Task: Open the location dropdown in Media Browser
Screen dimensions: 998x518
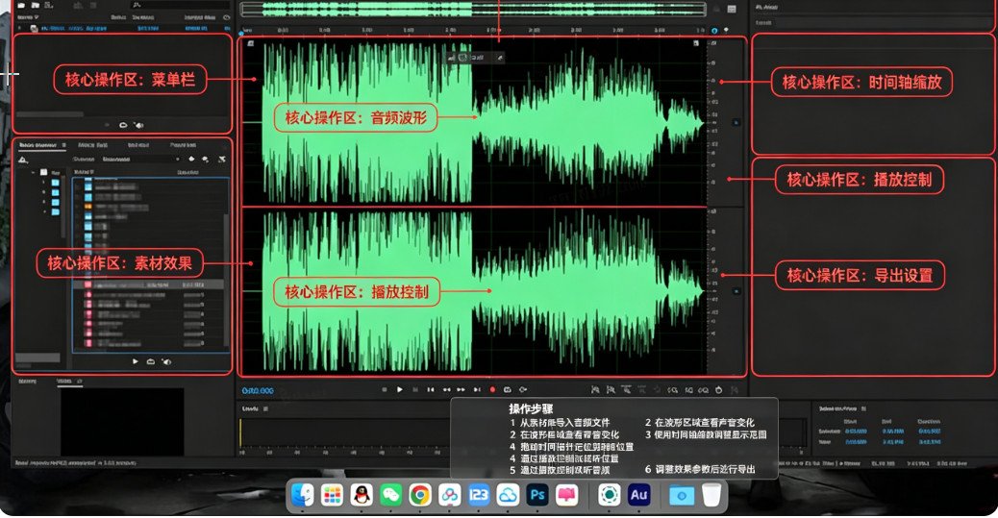Action: [x=140, y=160]
